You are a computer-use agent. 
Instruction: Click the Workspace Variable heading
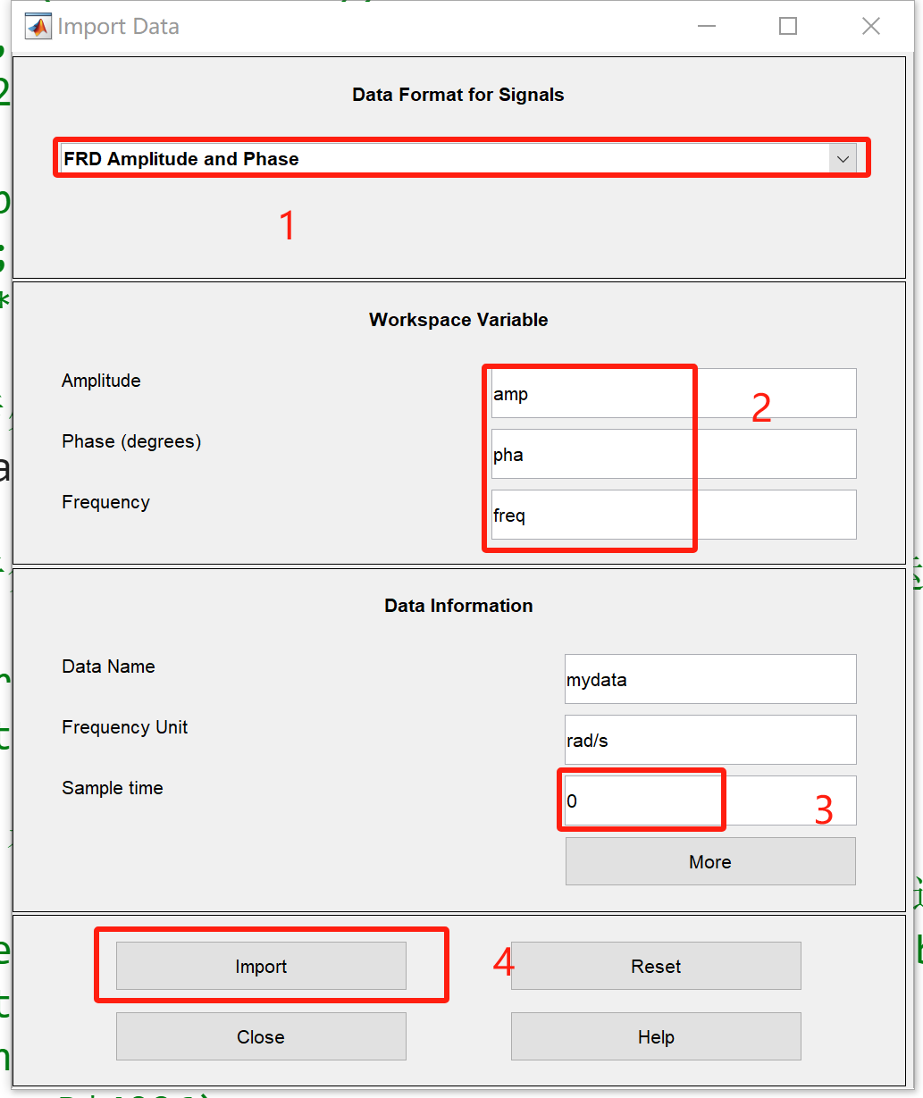tap(458, 320)
